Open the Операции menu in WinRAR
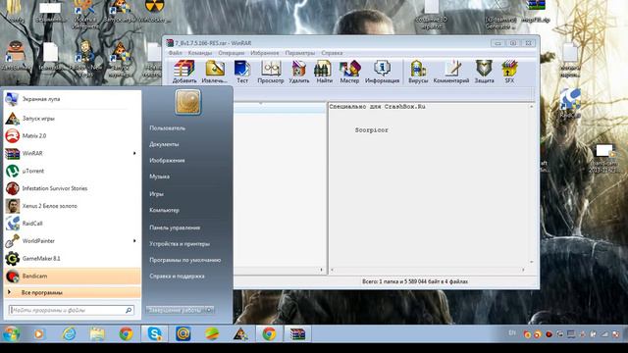 pos(232,53)
